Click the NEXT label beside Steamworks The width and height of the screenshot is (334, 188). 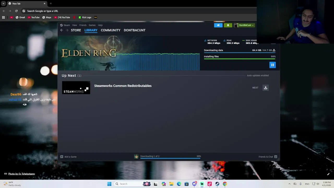coord(255,88)
